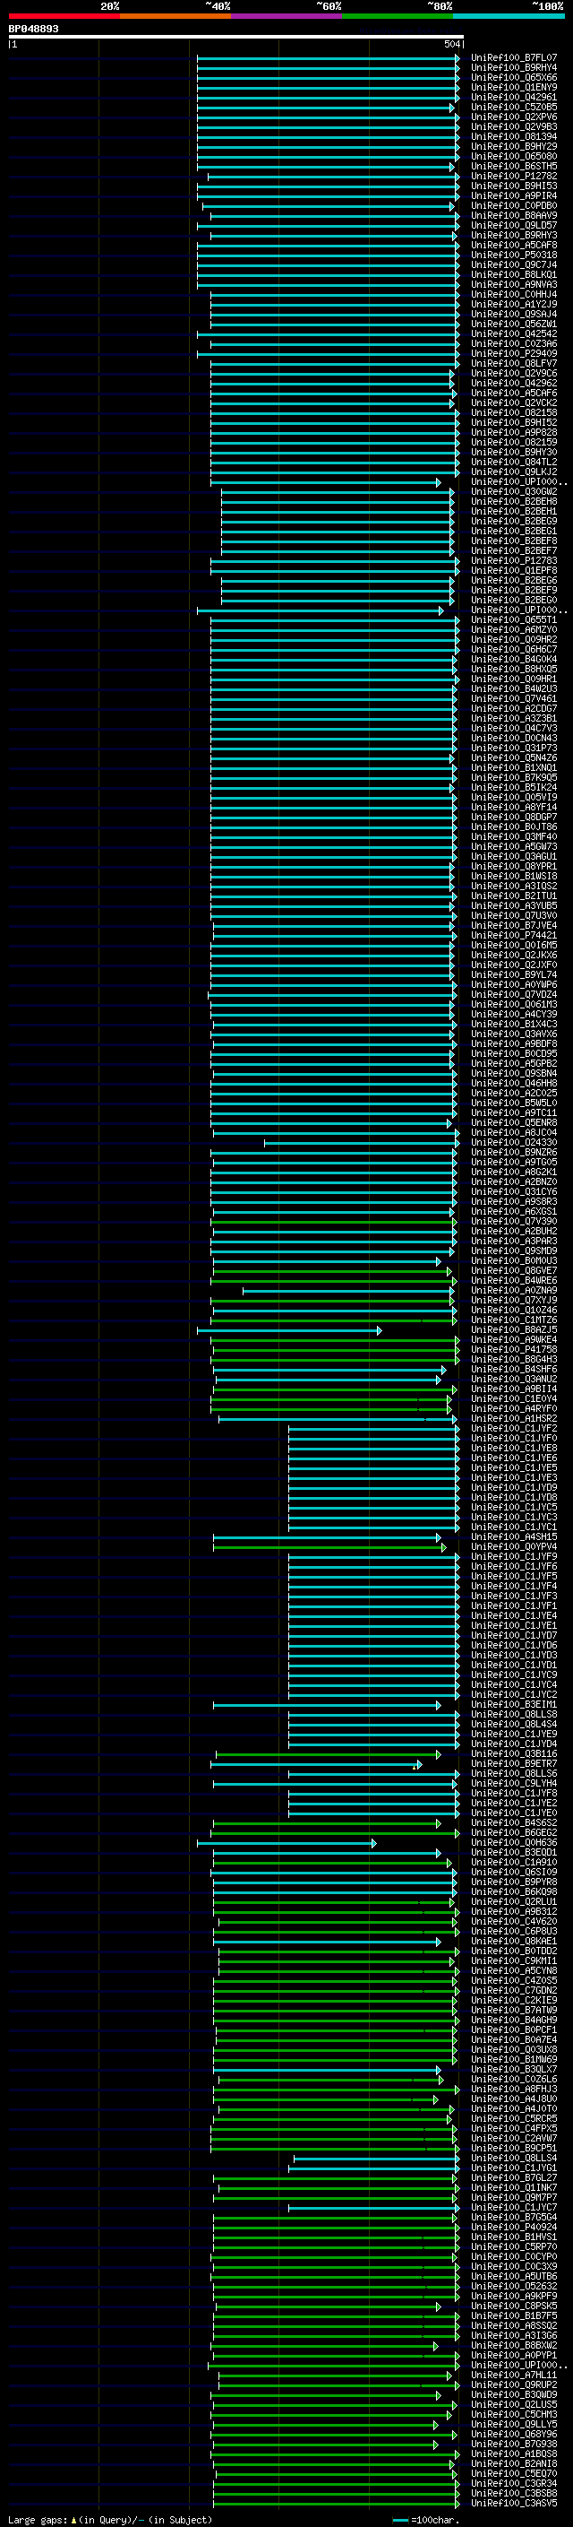Select hit label UniRef100_Q42542
Screen dimensions: 573x2527
coord(513,333)
